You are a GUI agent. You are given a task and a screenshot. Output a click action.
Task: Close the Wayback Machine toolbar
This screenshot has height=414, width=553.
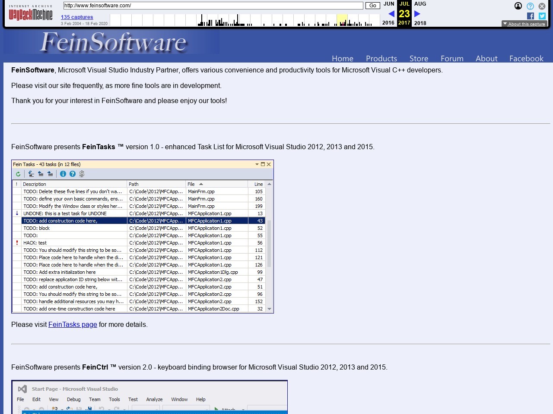542,6
